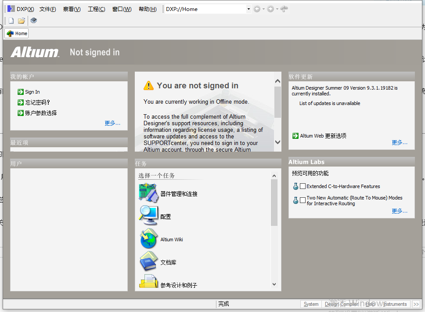Click the 忘记密码? link
This screenshot has width=425, height=312.
pyautogui.click(x=37, y=102)
